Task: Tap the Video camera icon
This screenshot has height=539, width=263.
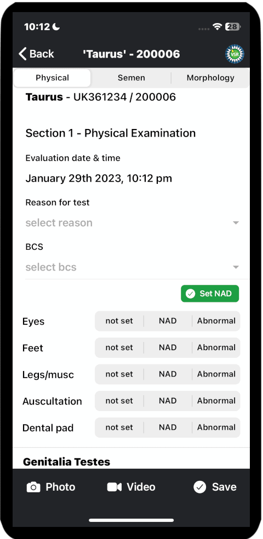Action: pos(115,487)
